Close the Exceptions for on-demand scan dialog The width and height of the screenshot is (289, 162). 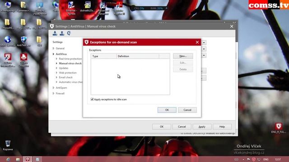[x=197, y=42]
